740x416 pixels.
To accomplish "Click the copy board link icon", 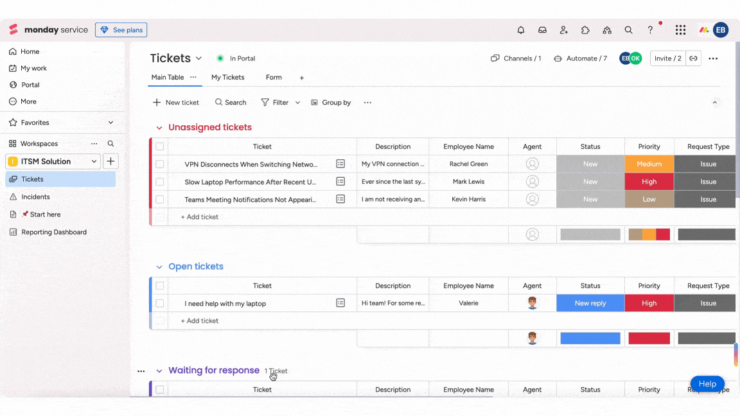I will [x=693, y=58].
